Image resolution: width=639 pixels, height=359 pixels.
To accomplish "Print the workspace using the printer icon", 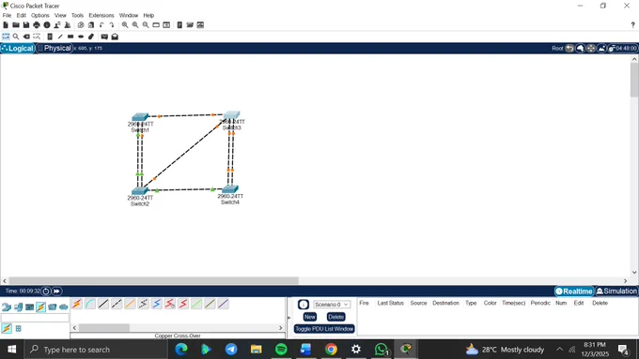I will pyautogui.click(x=37, y=25).
